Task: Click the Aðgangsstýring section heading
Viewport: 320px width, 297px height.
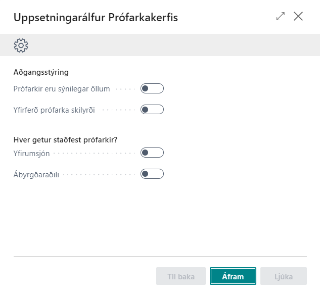Action: tap(41, 72)
